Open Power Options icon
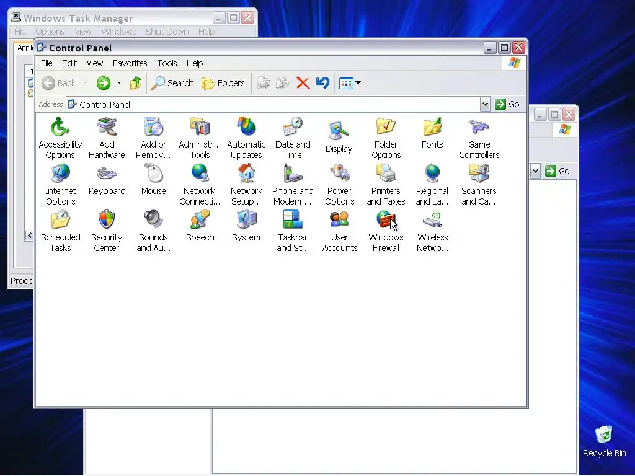Viewport: 635px width, 476px height. 339,185
